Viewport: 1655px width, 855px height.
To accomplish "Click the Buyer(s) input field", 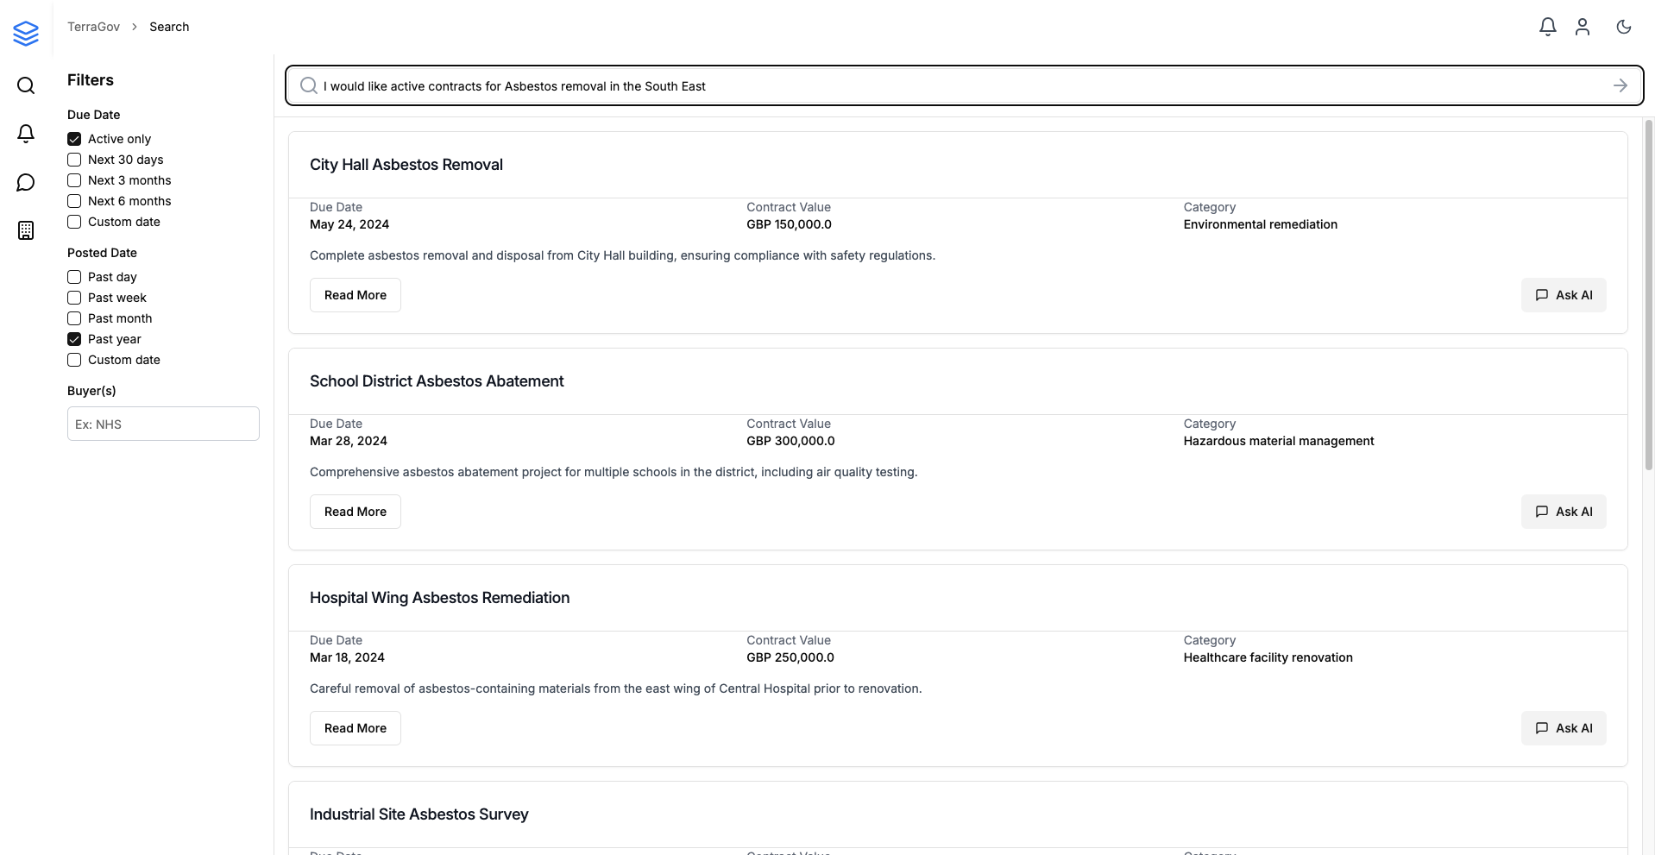I will coord(163,424).
